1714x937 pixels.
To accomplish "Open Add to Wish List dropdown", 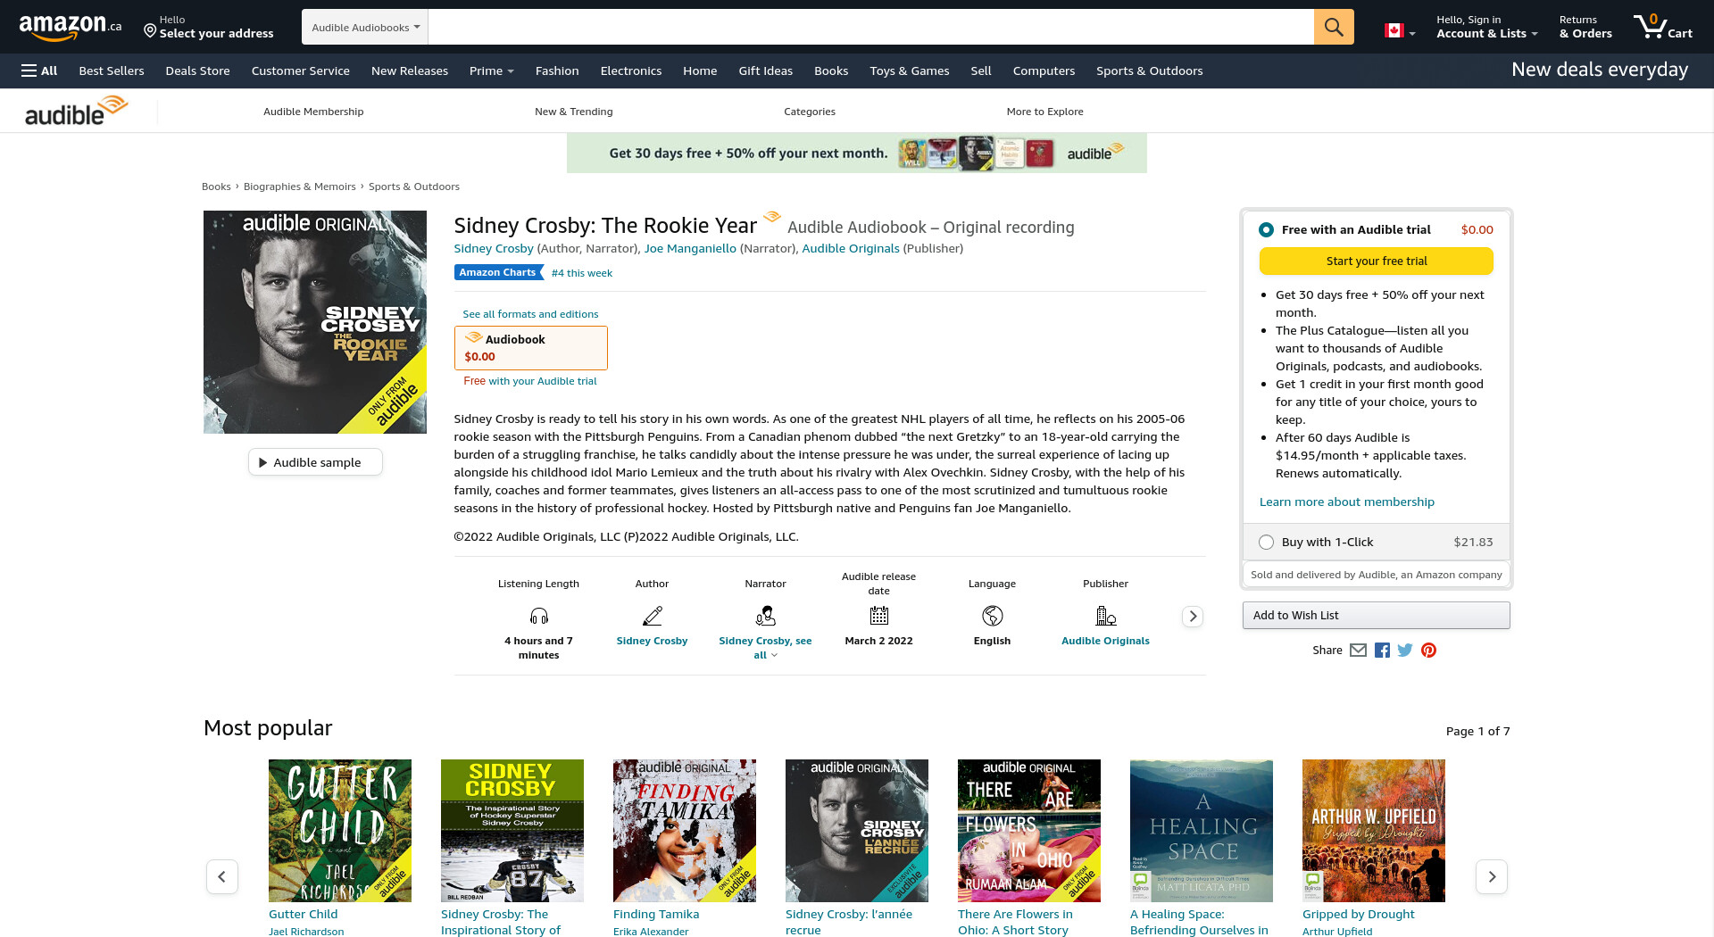I will (1376, 616).
